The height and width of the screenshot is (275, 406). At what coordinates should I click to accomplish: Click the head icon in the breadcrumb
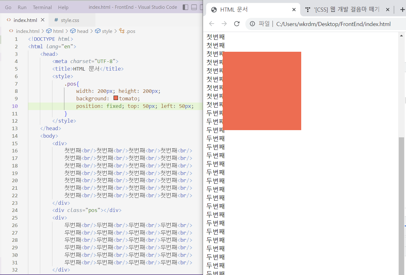[x=73, y=31]
